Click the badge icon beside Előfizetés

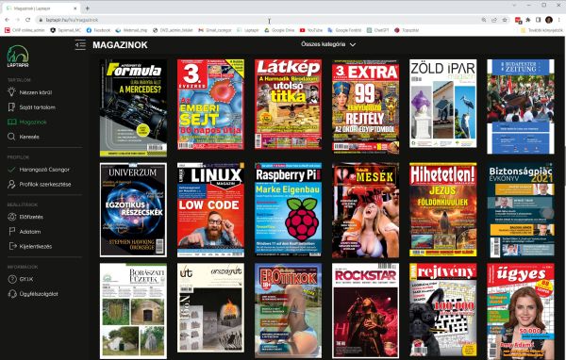point(12,217)
